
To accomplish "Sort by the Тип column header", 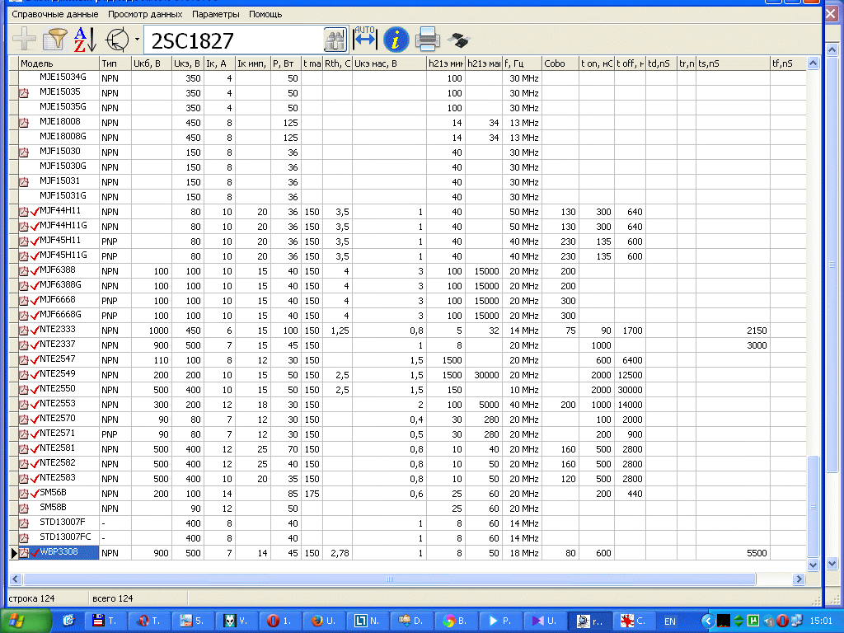I will tap(115, 63).
